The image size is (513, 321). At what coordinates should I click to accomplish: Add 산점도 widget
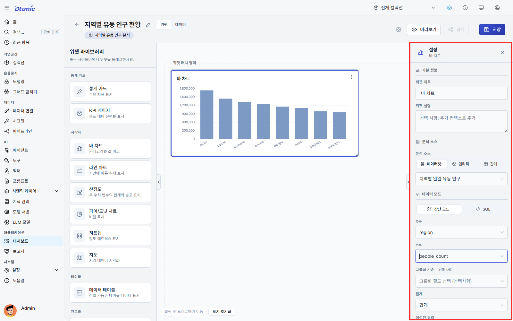pos(110,192)
